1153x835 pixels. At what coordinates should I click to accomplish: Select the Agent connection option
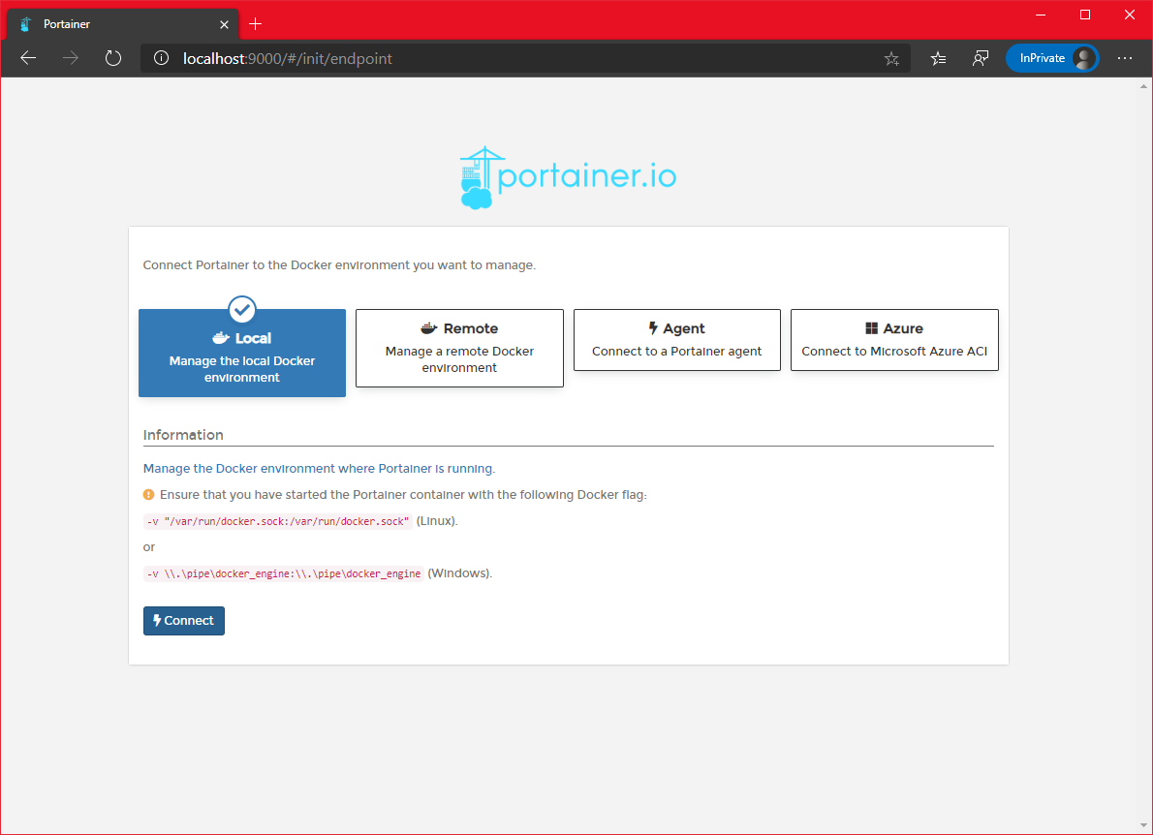[x=677, y=340]
